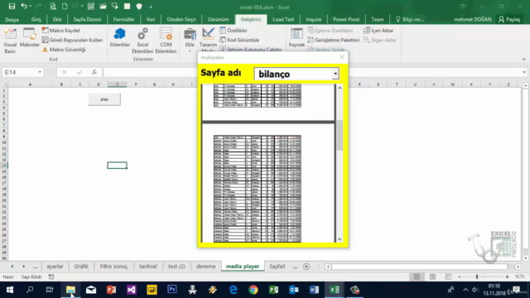Open the XML Kaynak pane

point(296,38)
